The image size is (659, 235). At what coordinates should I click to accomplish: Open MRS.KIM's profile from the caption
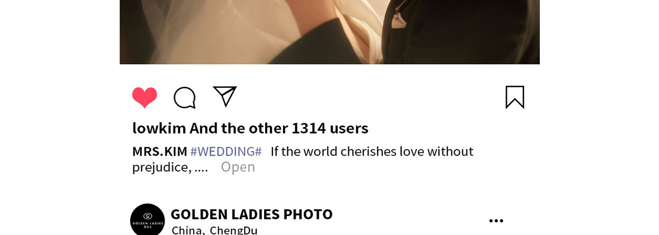pyautogui.click(x=160, y=151)
